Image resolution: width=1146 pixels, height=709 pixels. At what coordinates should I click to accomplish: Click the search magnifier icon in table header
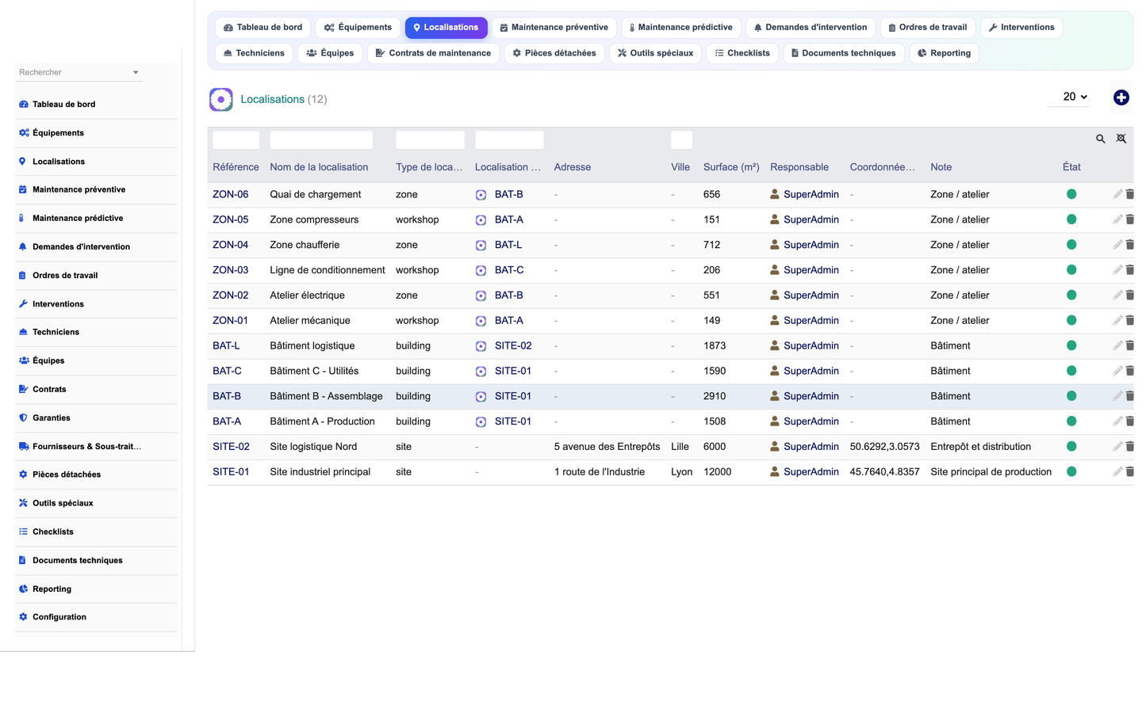coord(1100,139)
